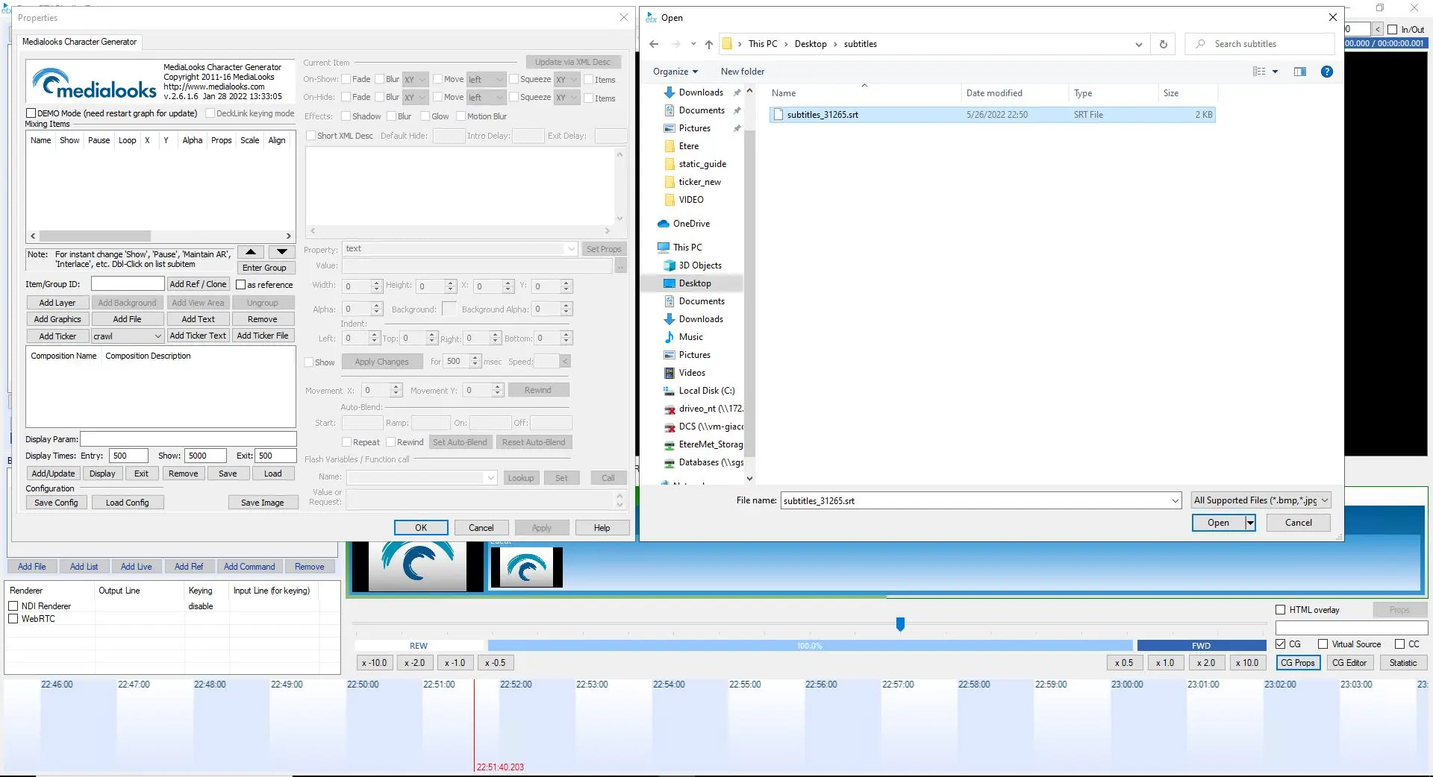Screen dimensions: 1433x777
Task: Enable the DEMO Mode checkbox
Action: tap(31, 113)
